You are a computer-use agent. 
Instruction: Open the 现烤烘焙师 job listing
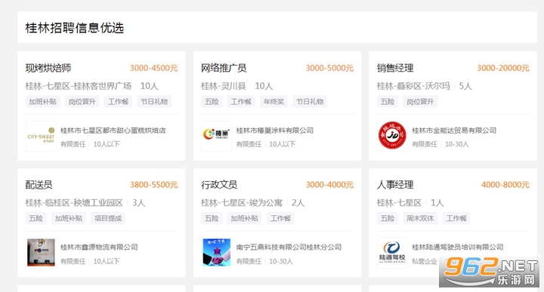(48, 68)
